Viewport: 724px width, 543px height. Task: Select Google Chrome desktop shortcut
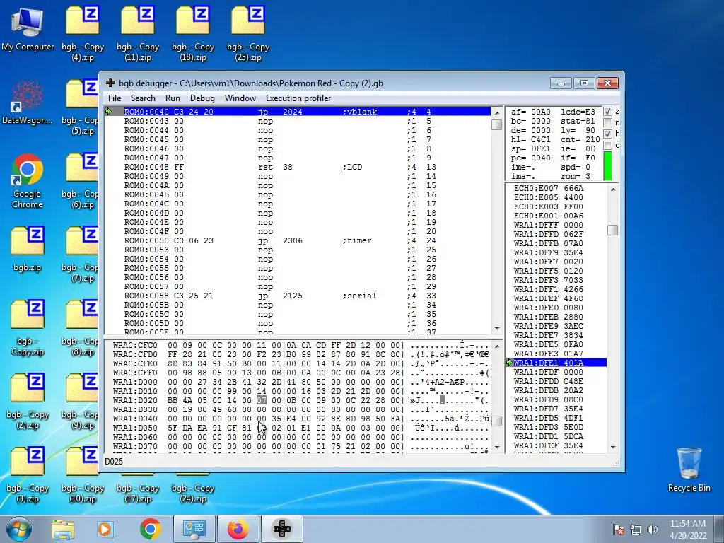(28, 181)
